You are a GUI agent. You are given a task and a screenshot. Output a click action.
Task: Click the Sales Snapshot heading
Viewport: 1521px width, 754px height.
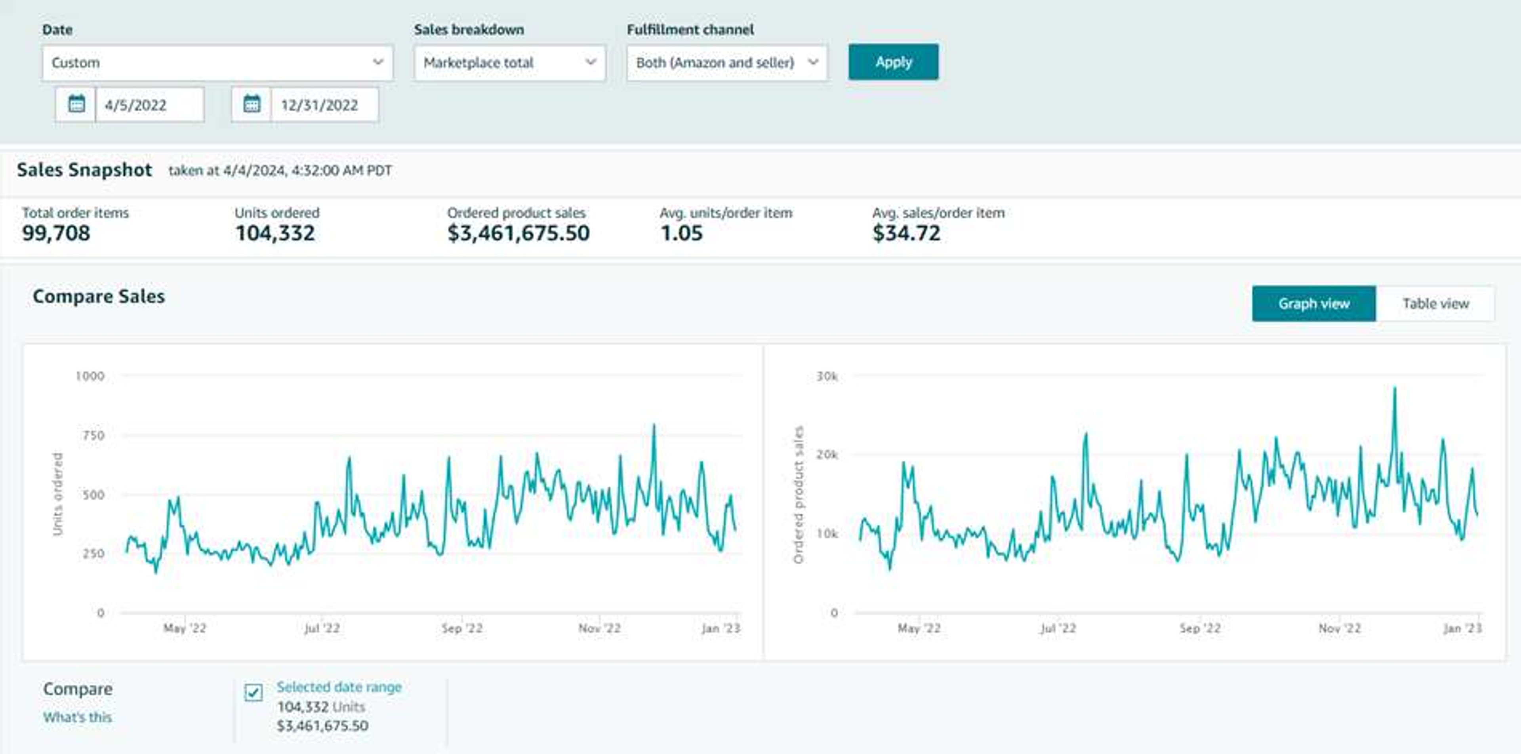click(84, 170)
